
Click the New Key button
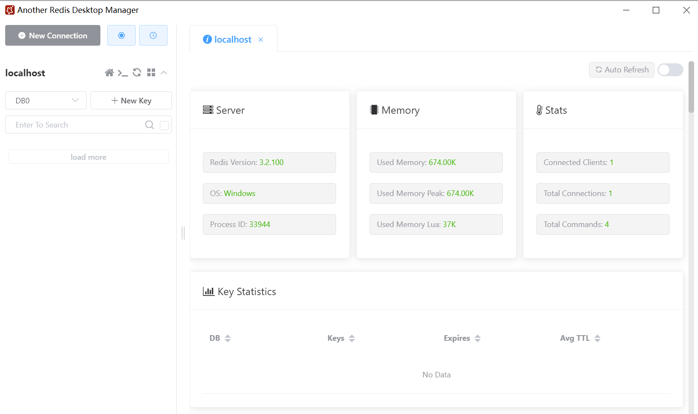point(131,100)
